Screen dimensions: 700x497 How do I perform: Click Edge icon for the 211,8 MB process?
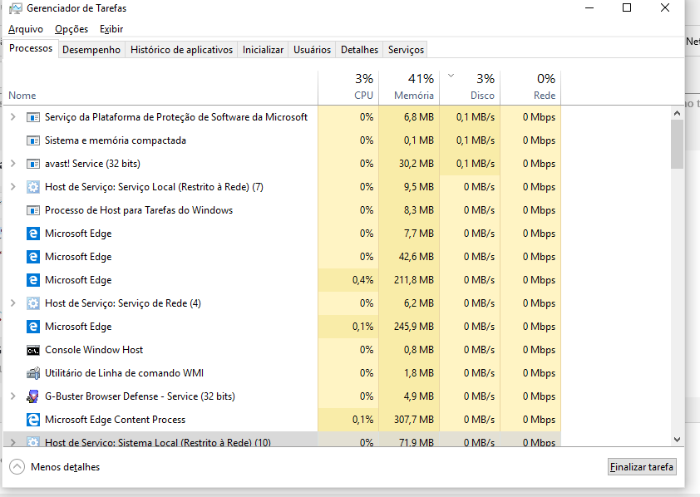(x=33, y=280)
